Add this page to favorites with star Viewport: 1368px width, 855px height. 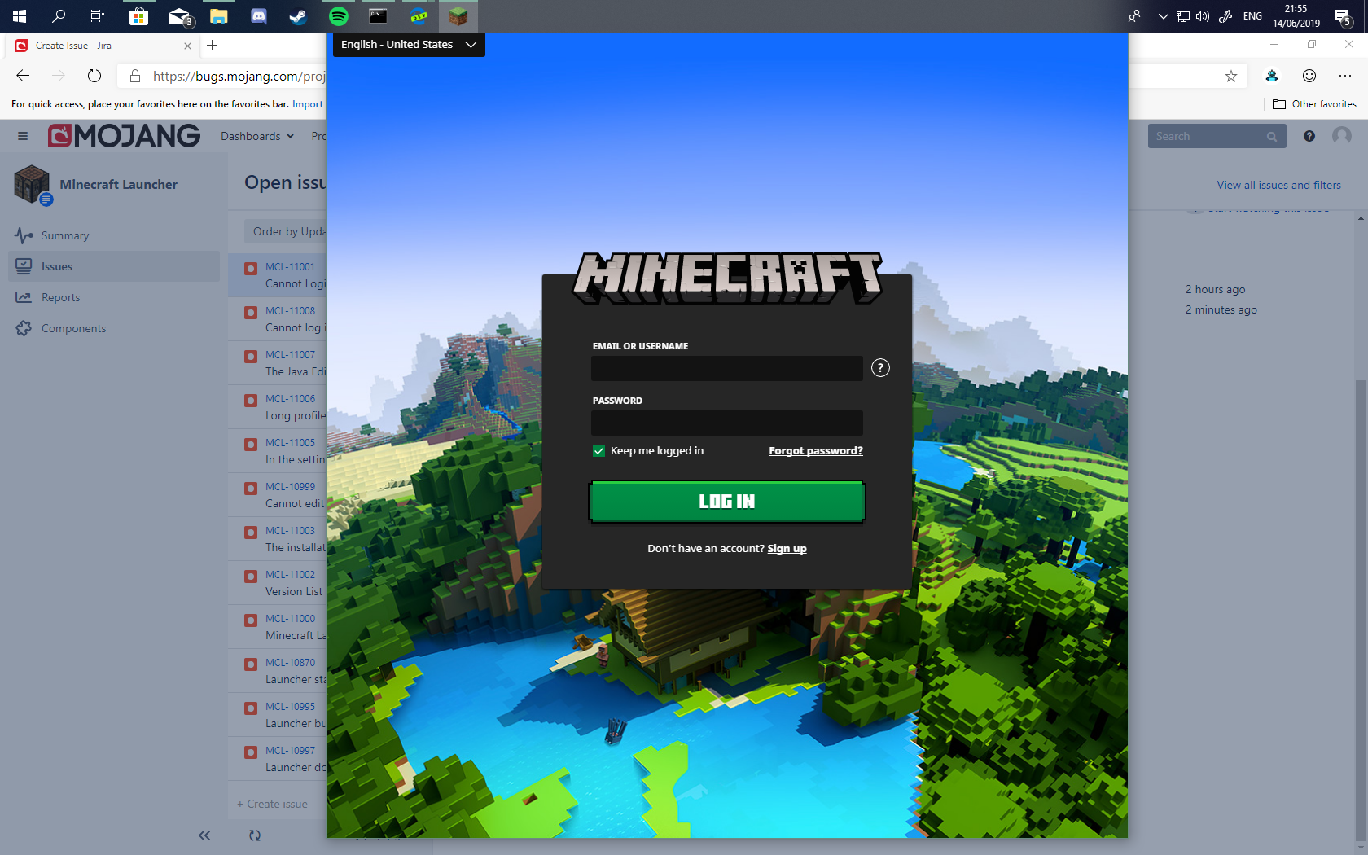tap(1231, 76)
